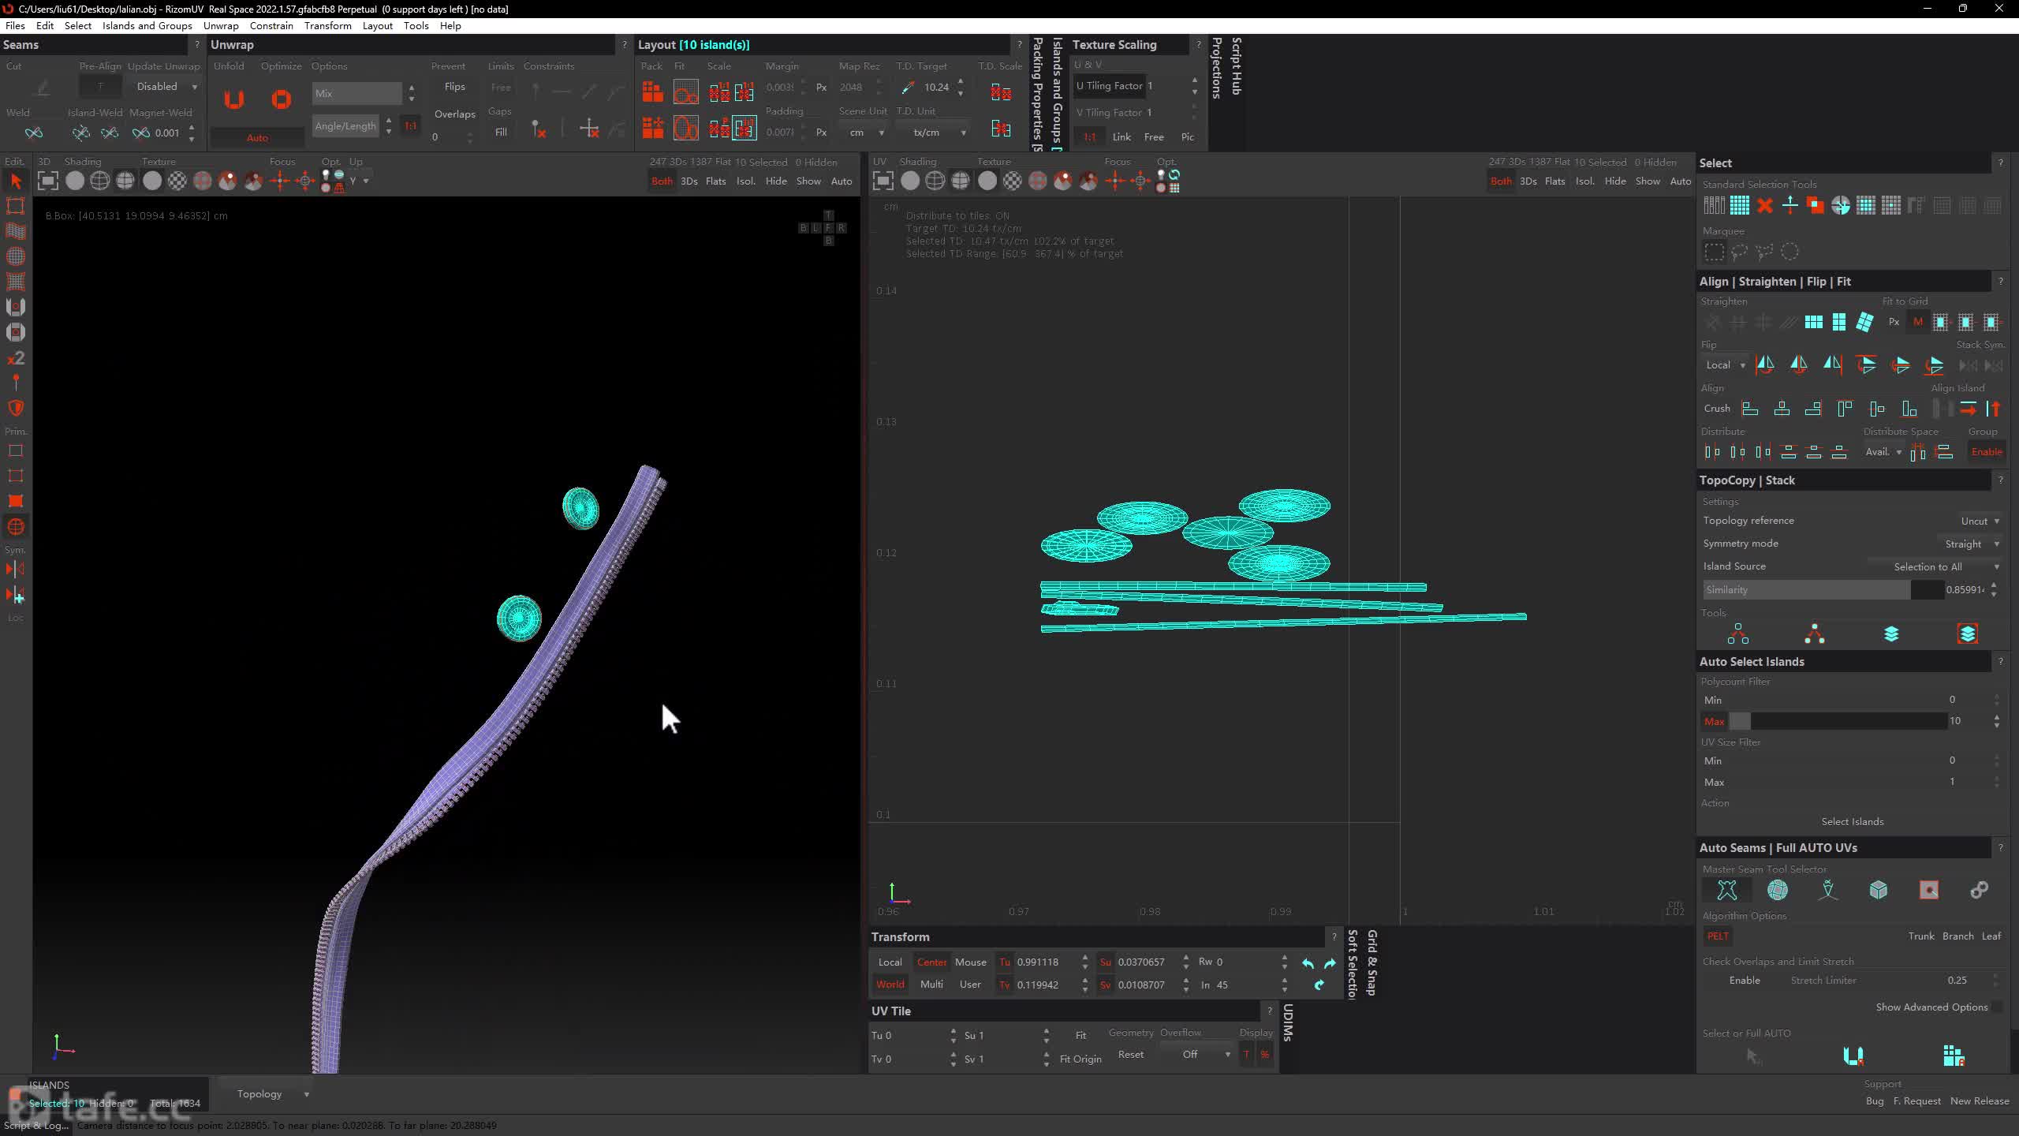Image resolution: width=2019 pixels, height=1136 pixels.
Task: Click the symmetry mirror icon in left toolbar
Action: coord(16,570)
